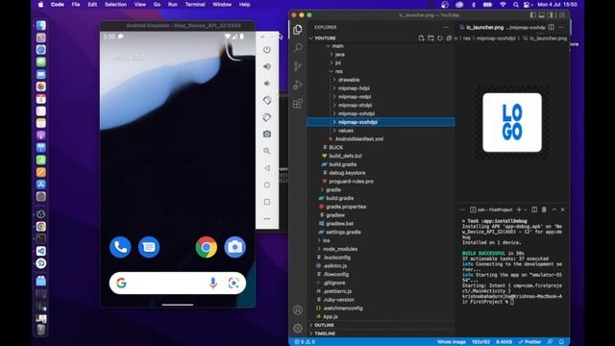Split the ic_launcher.png editor to the right
The image size is (615, 346).
(552, 27)
